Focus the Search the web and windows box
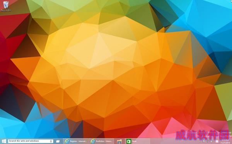Image resolution: width=232 pixels, height=144 pixels. (30, 141)
